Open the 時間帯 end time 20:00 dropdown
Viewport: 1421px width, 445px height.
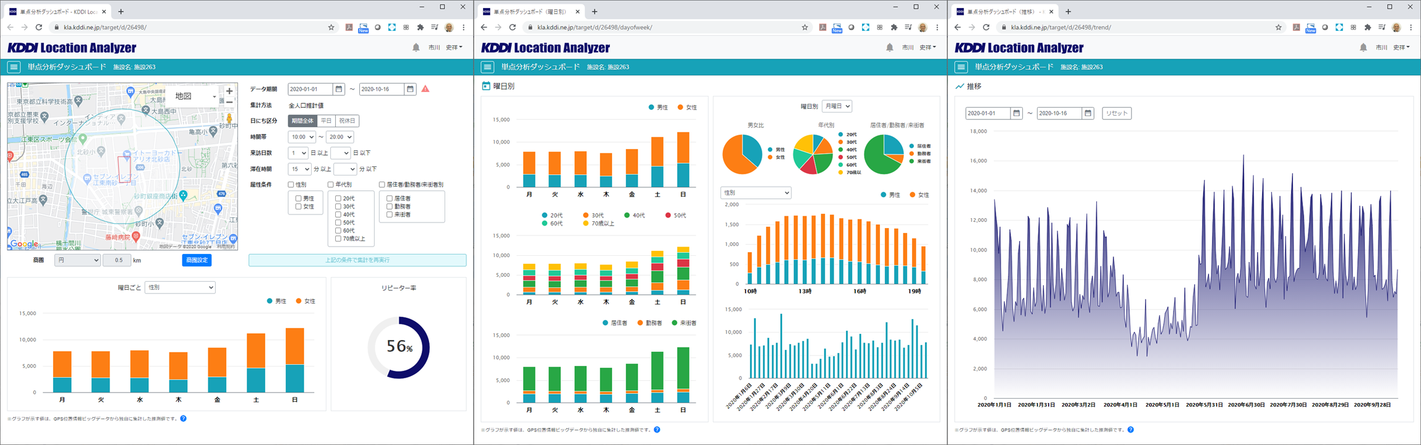coord(340,137)
